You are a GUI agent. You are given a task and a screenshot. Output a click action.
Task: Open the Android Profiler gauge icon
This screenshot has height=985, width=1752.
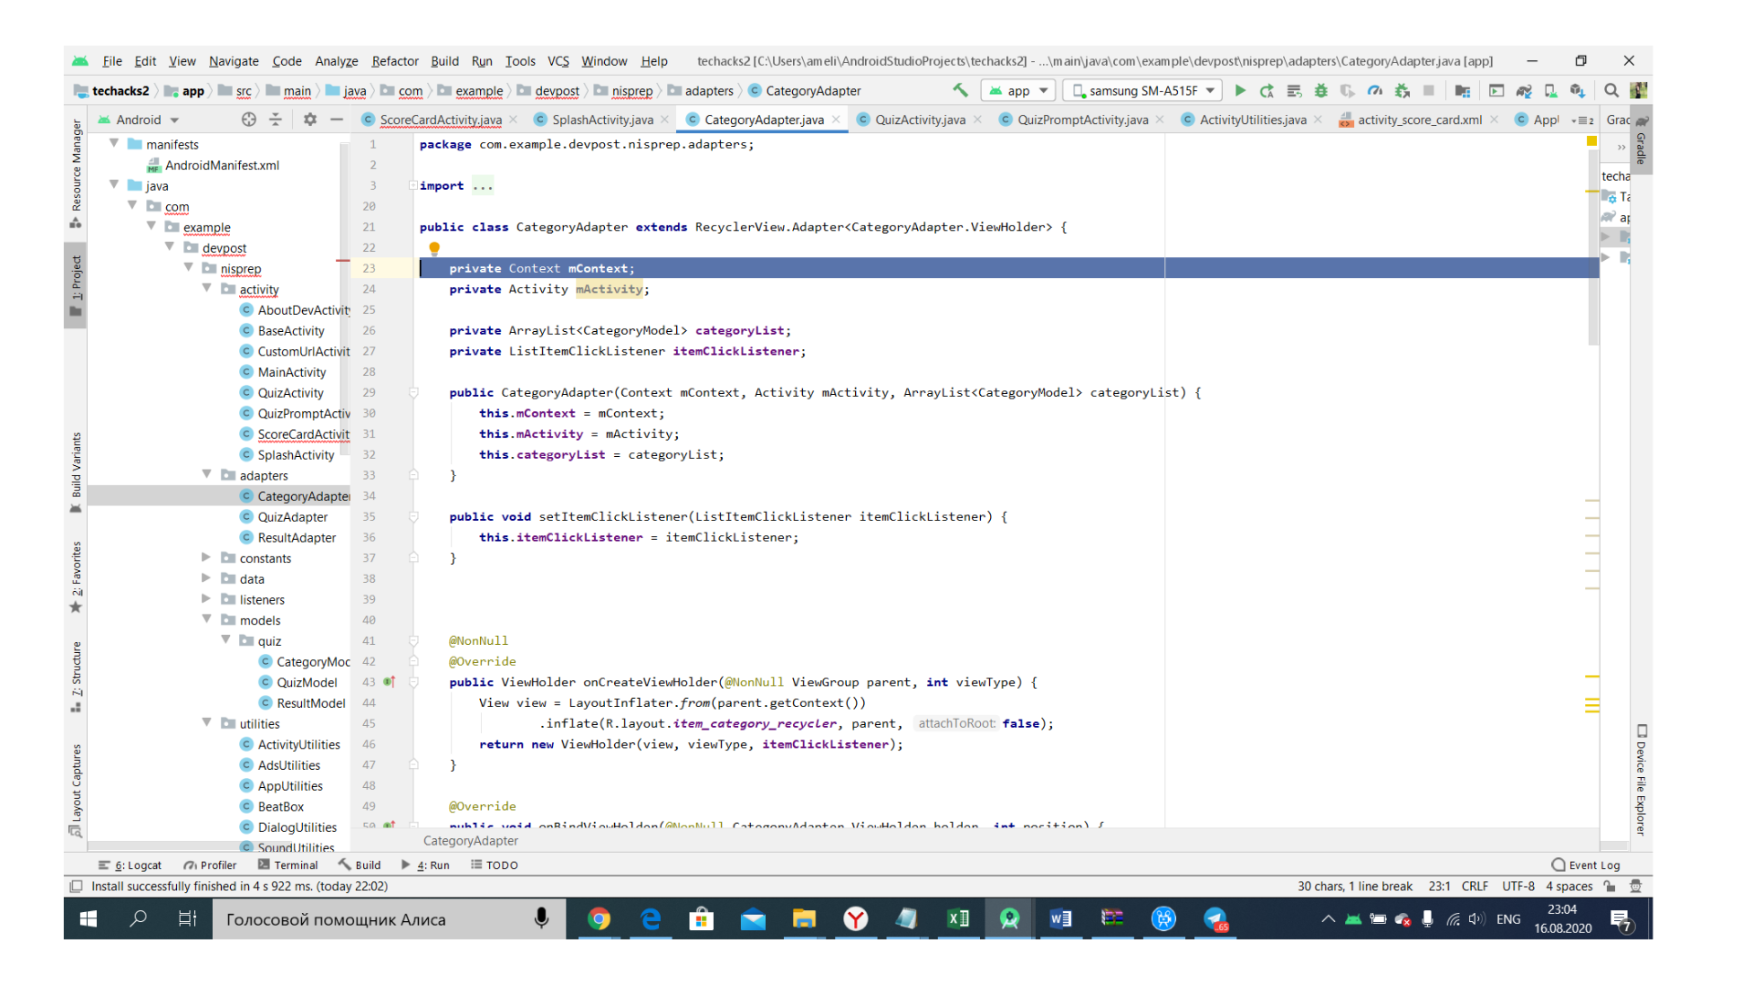[x=1375, y=90]
